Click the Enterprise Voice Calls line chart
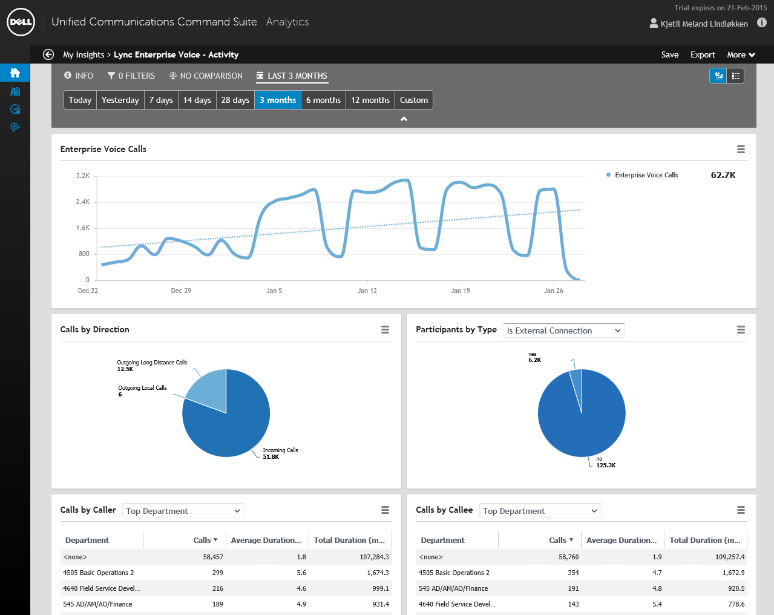 [x=340, y=229]
